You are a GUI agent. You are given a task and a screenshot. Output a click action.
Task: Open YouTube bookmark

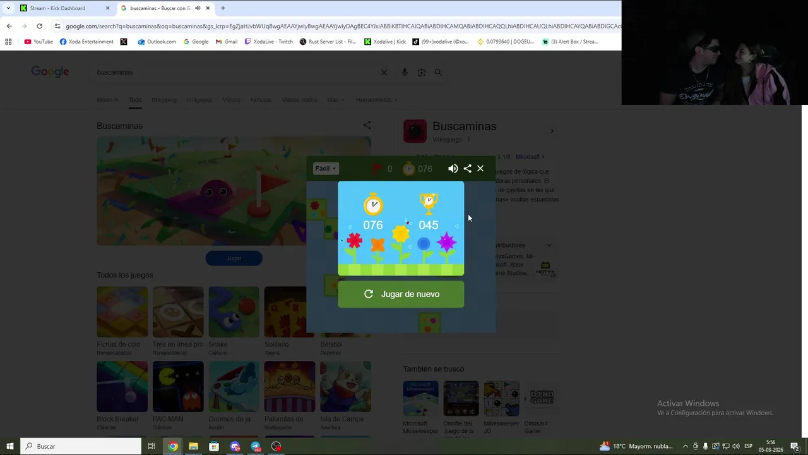coord(39,42)
